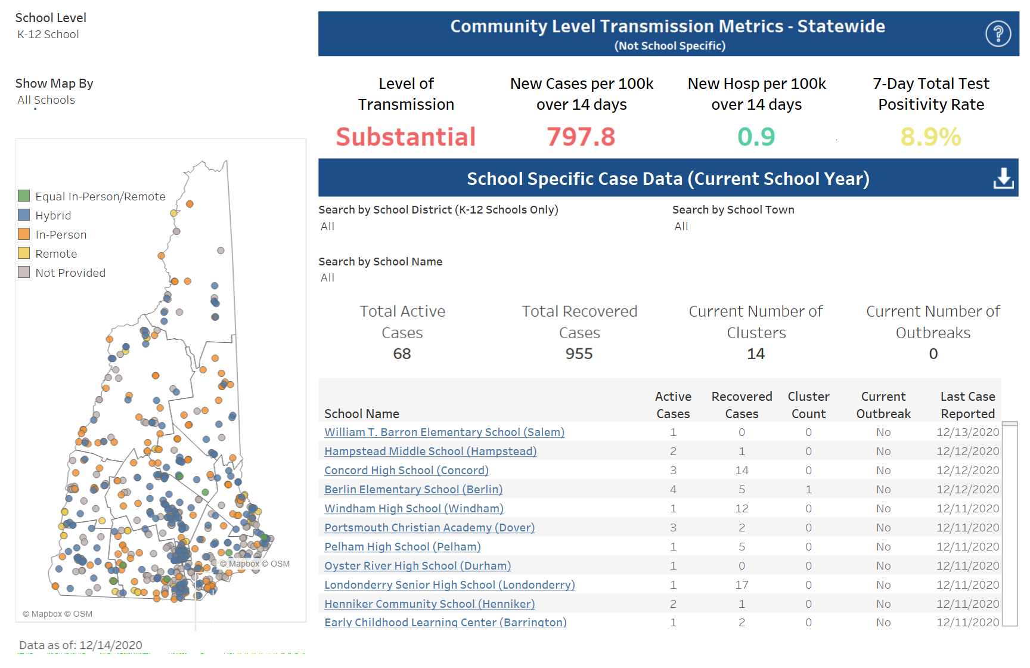Click the Londonderry Senior High School link
The height and width of the screenshot is (668, 1030).
coord(449,585)
